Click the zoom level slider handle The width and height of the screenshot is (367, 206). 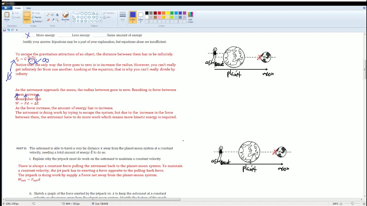click(x=352, y=203)
